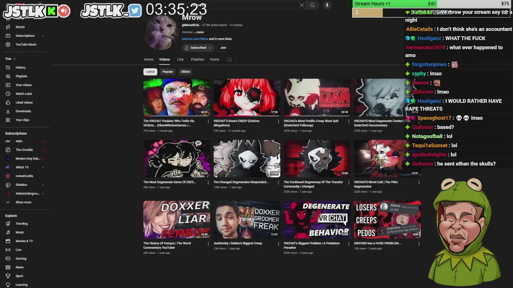
Task: Expand the You section chevron
Action: (14, 59)
